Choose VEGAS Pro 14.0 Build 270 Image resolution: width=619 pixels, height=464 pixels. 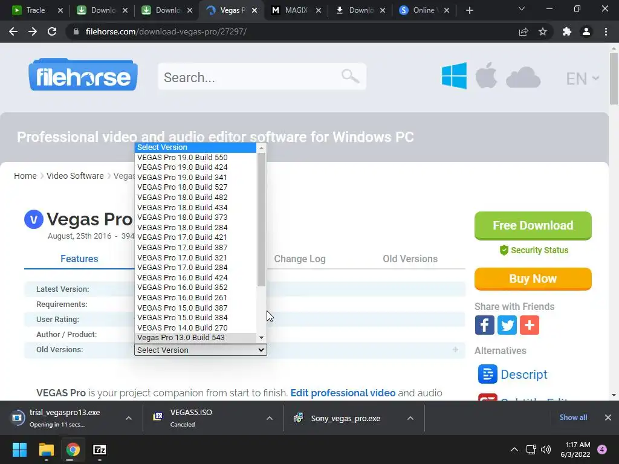click(195, 327)
